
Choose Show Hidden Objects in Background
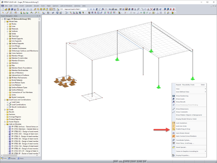(189, 115)
